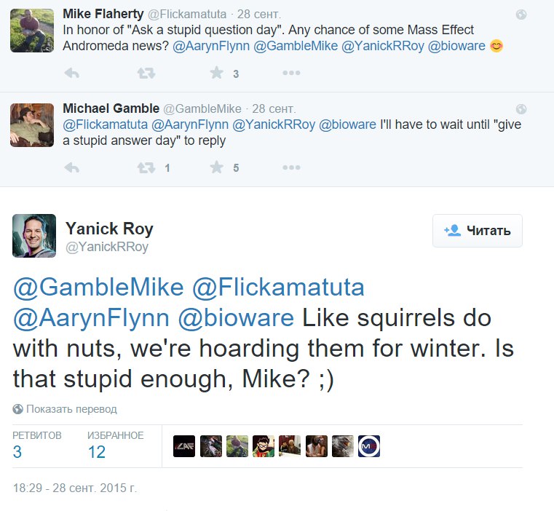This screenshot has height=511, width=554.
Task: Open more options on Mike Flaherty's tweet
Action: click(291, 74)
